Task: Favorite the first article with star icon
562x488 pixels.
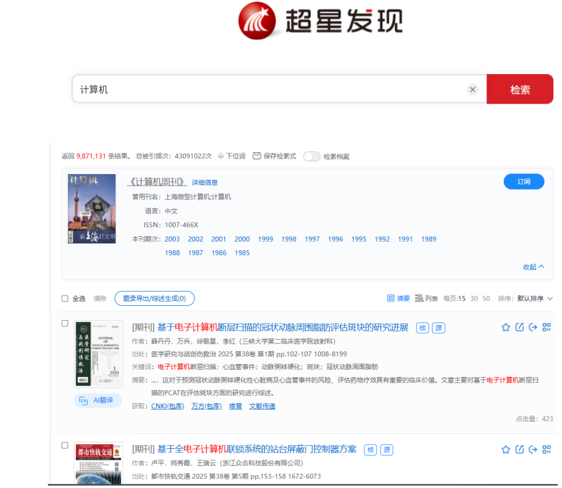Action: coord(506,327)
